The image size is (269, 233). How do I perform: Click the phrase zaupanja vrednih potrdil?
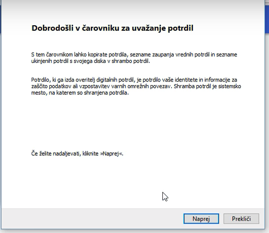(181, 55)
